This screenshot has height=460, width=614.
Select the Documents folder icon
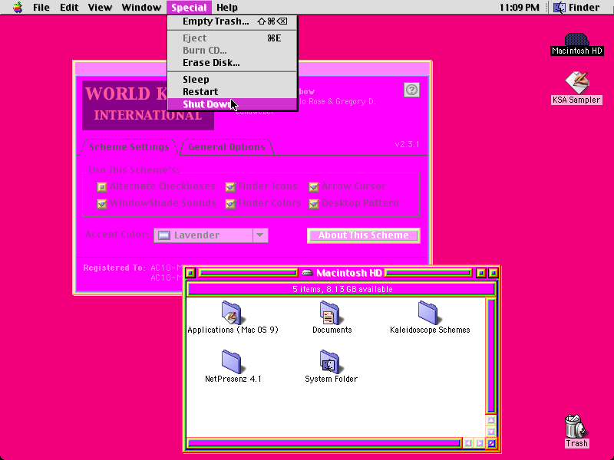point(330,313)
